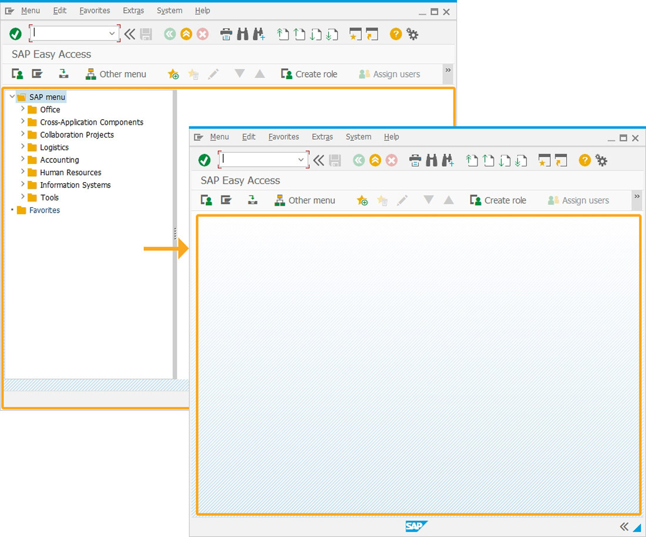Expand the Human Resources folder node
The width and height of the screenshot is (646, 537).
pos(23,172)
